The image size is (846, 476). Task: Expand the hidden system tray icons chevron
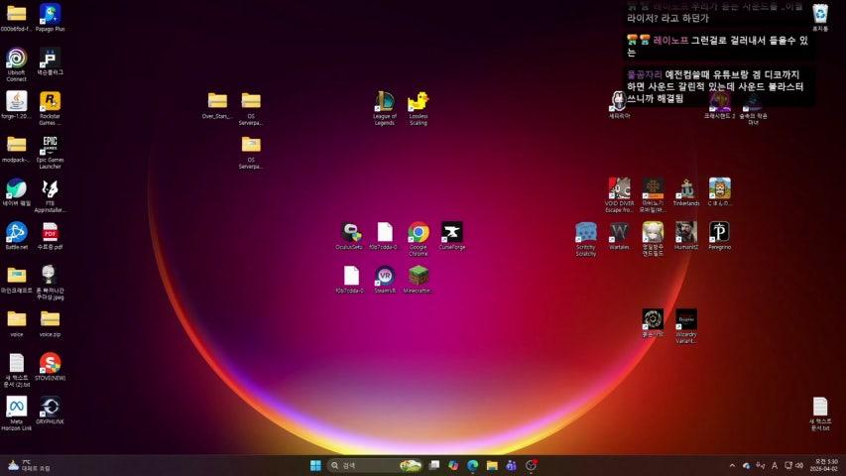(x=733, y=465)
